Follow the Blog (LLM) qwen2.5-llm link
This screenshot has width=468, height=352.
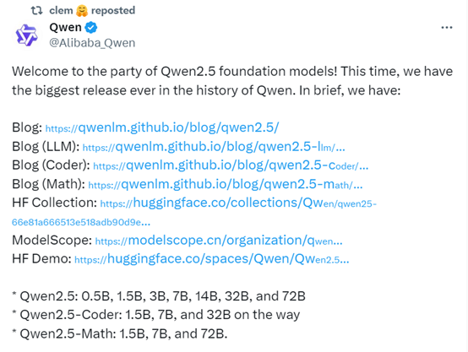(214, 147)
